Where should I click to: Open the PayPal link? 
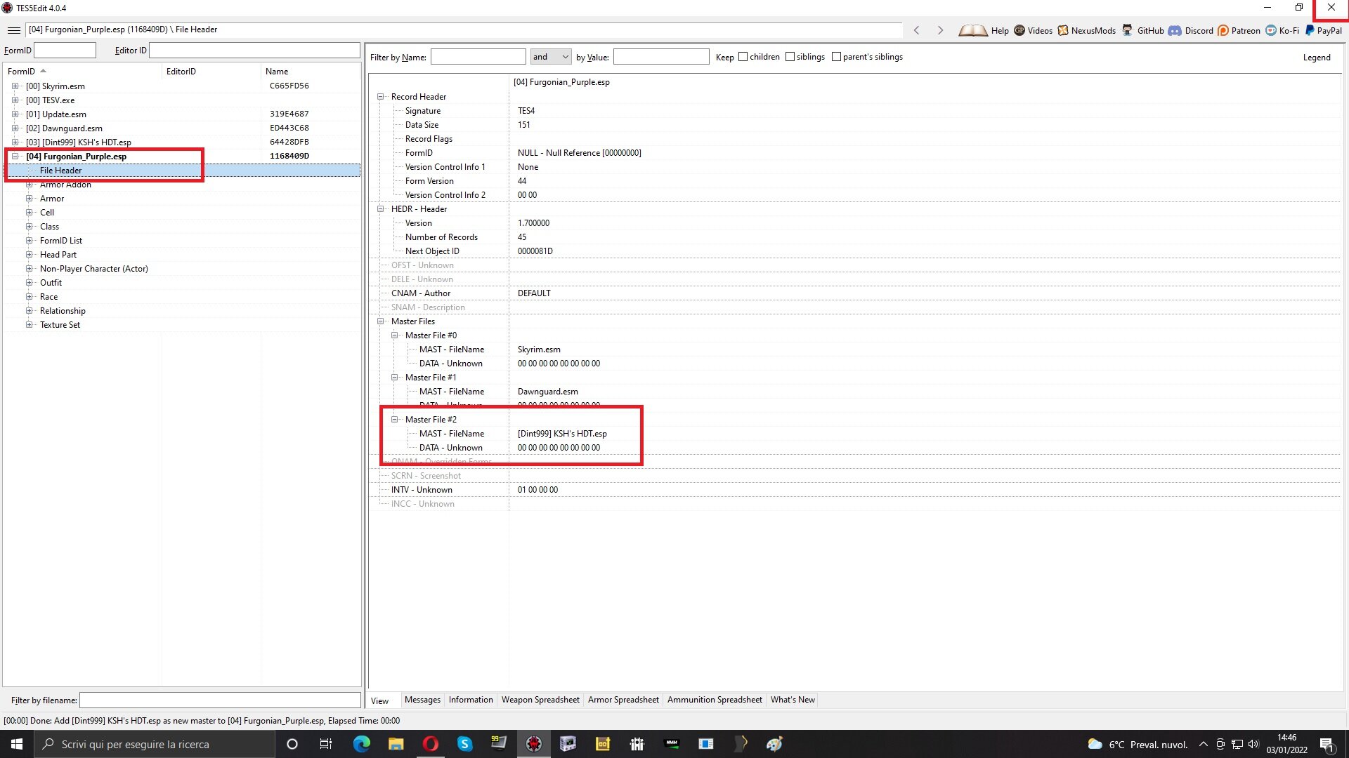coord(1324,30)
